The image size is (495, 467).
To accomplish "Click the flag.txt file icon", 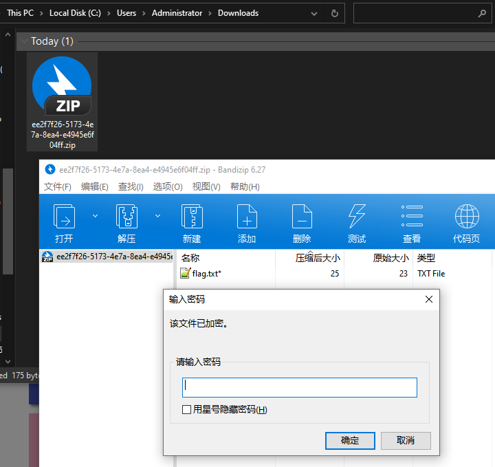I will 185,273.
